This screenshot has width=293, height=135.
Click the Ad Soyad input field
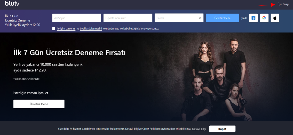click(x=76, y=18)
